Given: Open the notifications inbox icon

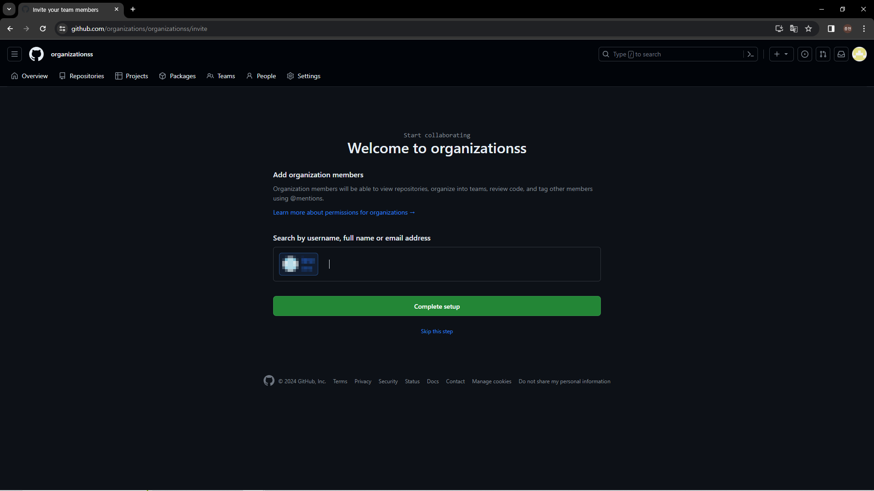Looking at the screenshot, I should (841, 54).
